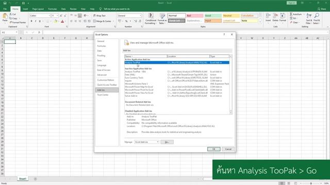Open the Font dialog launcher
Viewport: 330px width, 185px height.
(67, 27)
